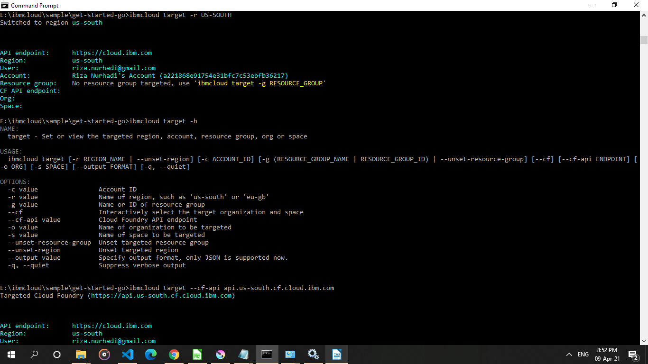
Task: Click the '-r value' option row
Action: coord(139,197)
